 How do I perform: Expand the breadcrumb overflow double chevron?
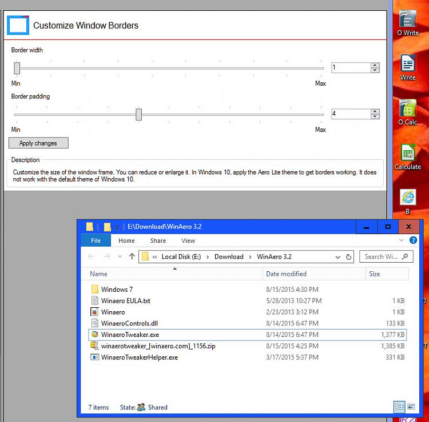155,257
